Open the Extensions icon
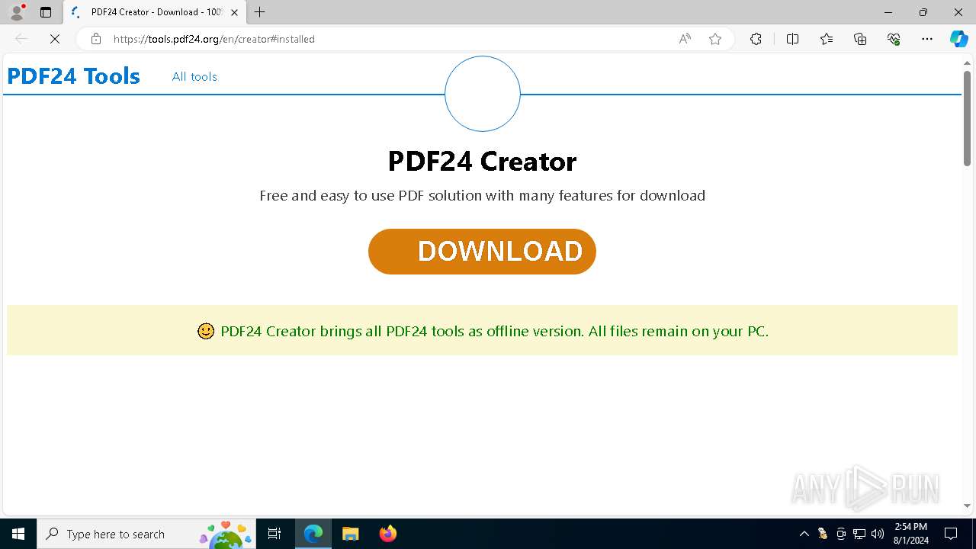This screenshot has height=549, width=976. click(756, 39)
